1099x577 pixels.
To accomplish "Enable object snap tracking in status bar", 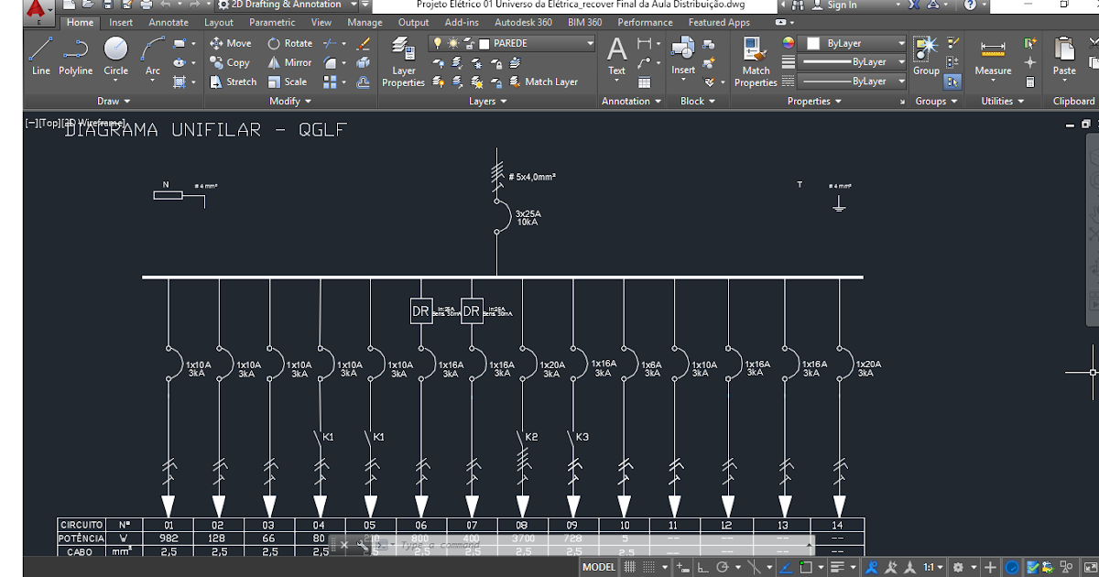I will (785, 565).
